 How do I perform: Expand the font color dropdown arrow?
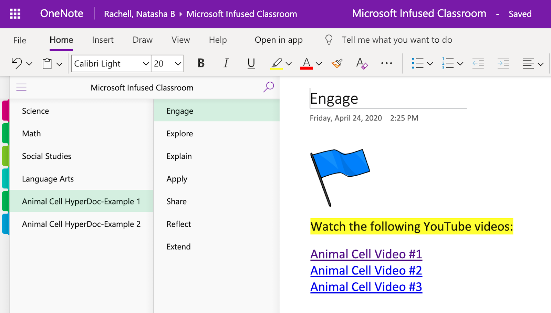pos(319,64)
